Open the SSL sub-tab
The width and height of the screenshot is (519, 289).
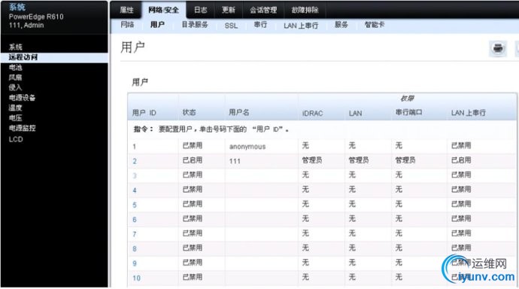[231, 26]
